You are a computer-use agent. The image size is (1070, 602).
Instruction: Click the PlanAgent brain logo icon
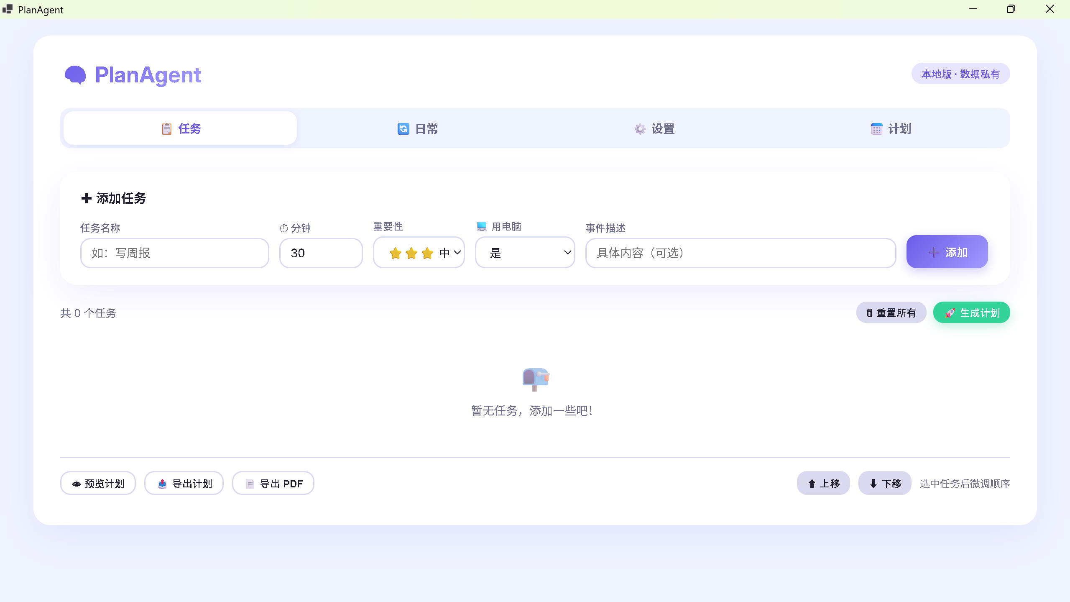[75, 75]
